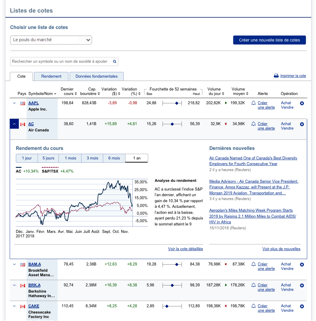This screenshot has height=321, width=316.
Task: Remove AAPL from the list with X icon
Action: click(x=302, y=103)
